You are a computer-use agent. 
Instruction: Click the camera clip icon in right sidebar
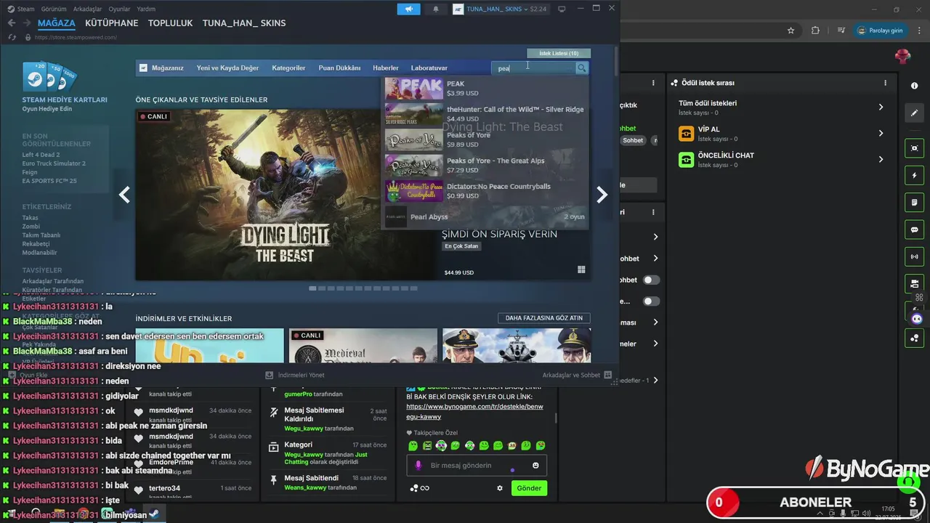pyautogui.click(x=914, y=283)
